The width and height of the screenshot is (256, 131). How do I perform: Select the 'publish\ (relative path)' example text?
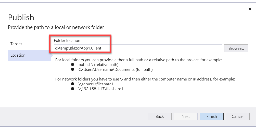98,65
